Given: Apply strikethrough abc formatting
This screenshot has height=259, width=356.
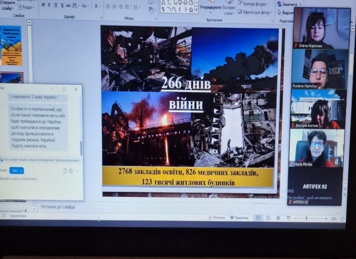Looking at the screenshot, I should tap(68, 6).
